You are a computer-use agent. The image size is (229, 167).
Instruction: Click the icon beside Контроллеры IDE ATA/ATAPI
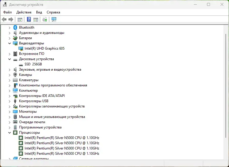(15, 96)
